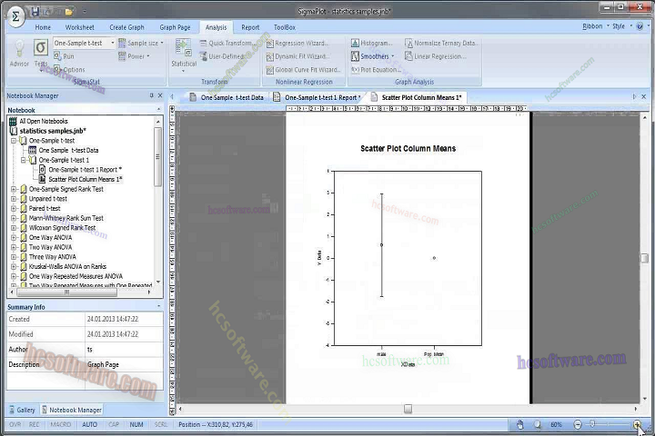Pin the Notebook Manager panel

click(151, 95)
